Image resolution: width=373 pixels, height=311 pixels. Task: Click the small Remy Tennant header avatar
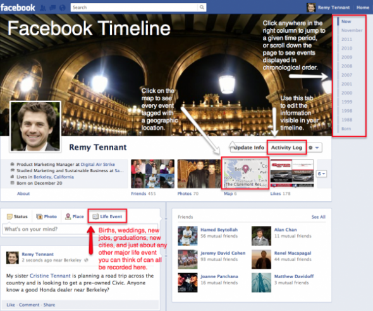click(x=311, y=8)
